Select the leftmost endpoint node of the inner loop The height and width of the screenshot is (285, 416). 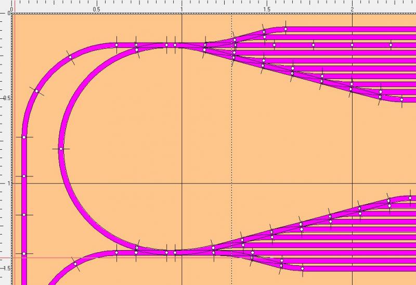61,149
